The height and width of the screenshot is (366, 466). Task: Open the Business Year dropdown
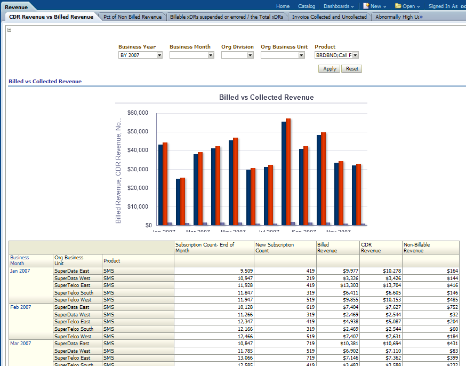159,55
